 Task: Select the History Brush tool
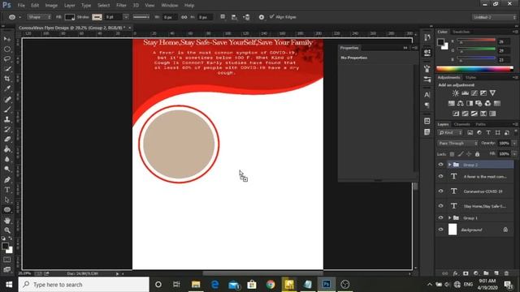(x=7, y=130)
